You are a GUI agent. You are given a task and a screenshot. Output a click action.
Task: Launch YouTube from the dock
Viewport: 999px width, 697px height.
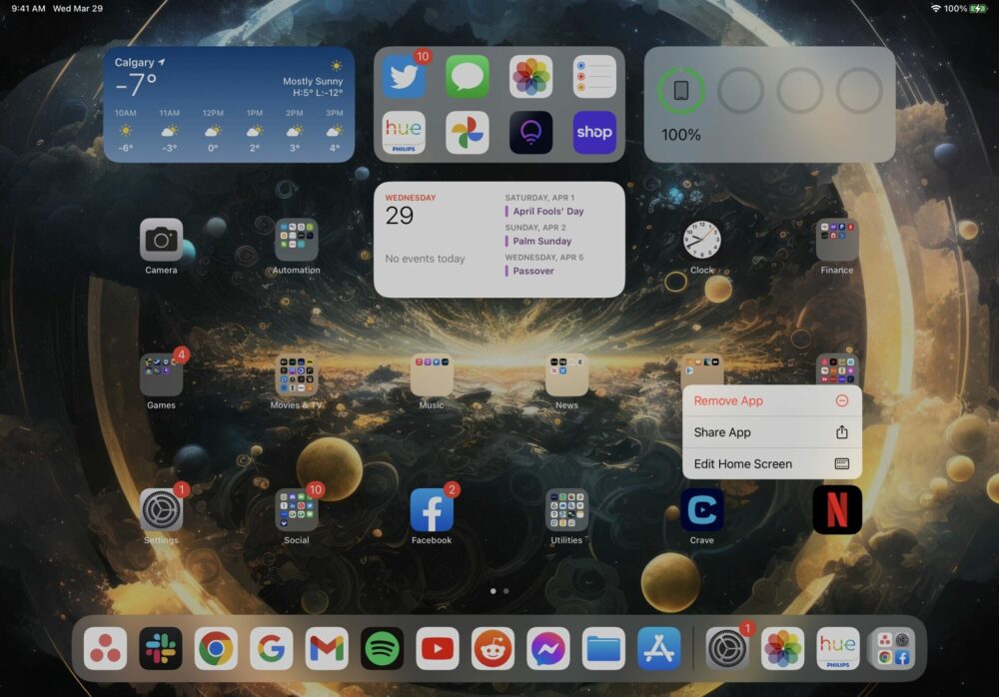437,647
